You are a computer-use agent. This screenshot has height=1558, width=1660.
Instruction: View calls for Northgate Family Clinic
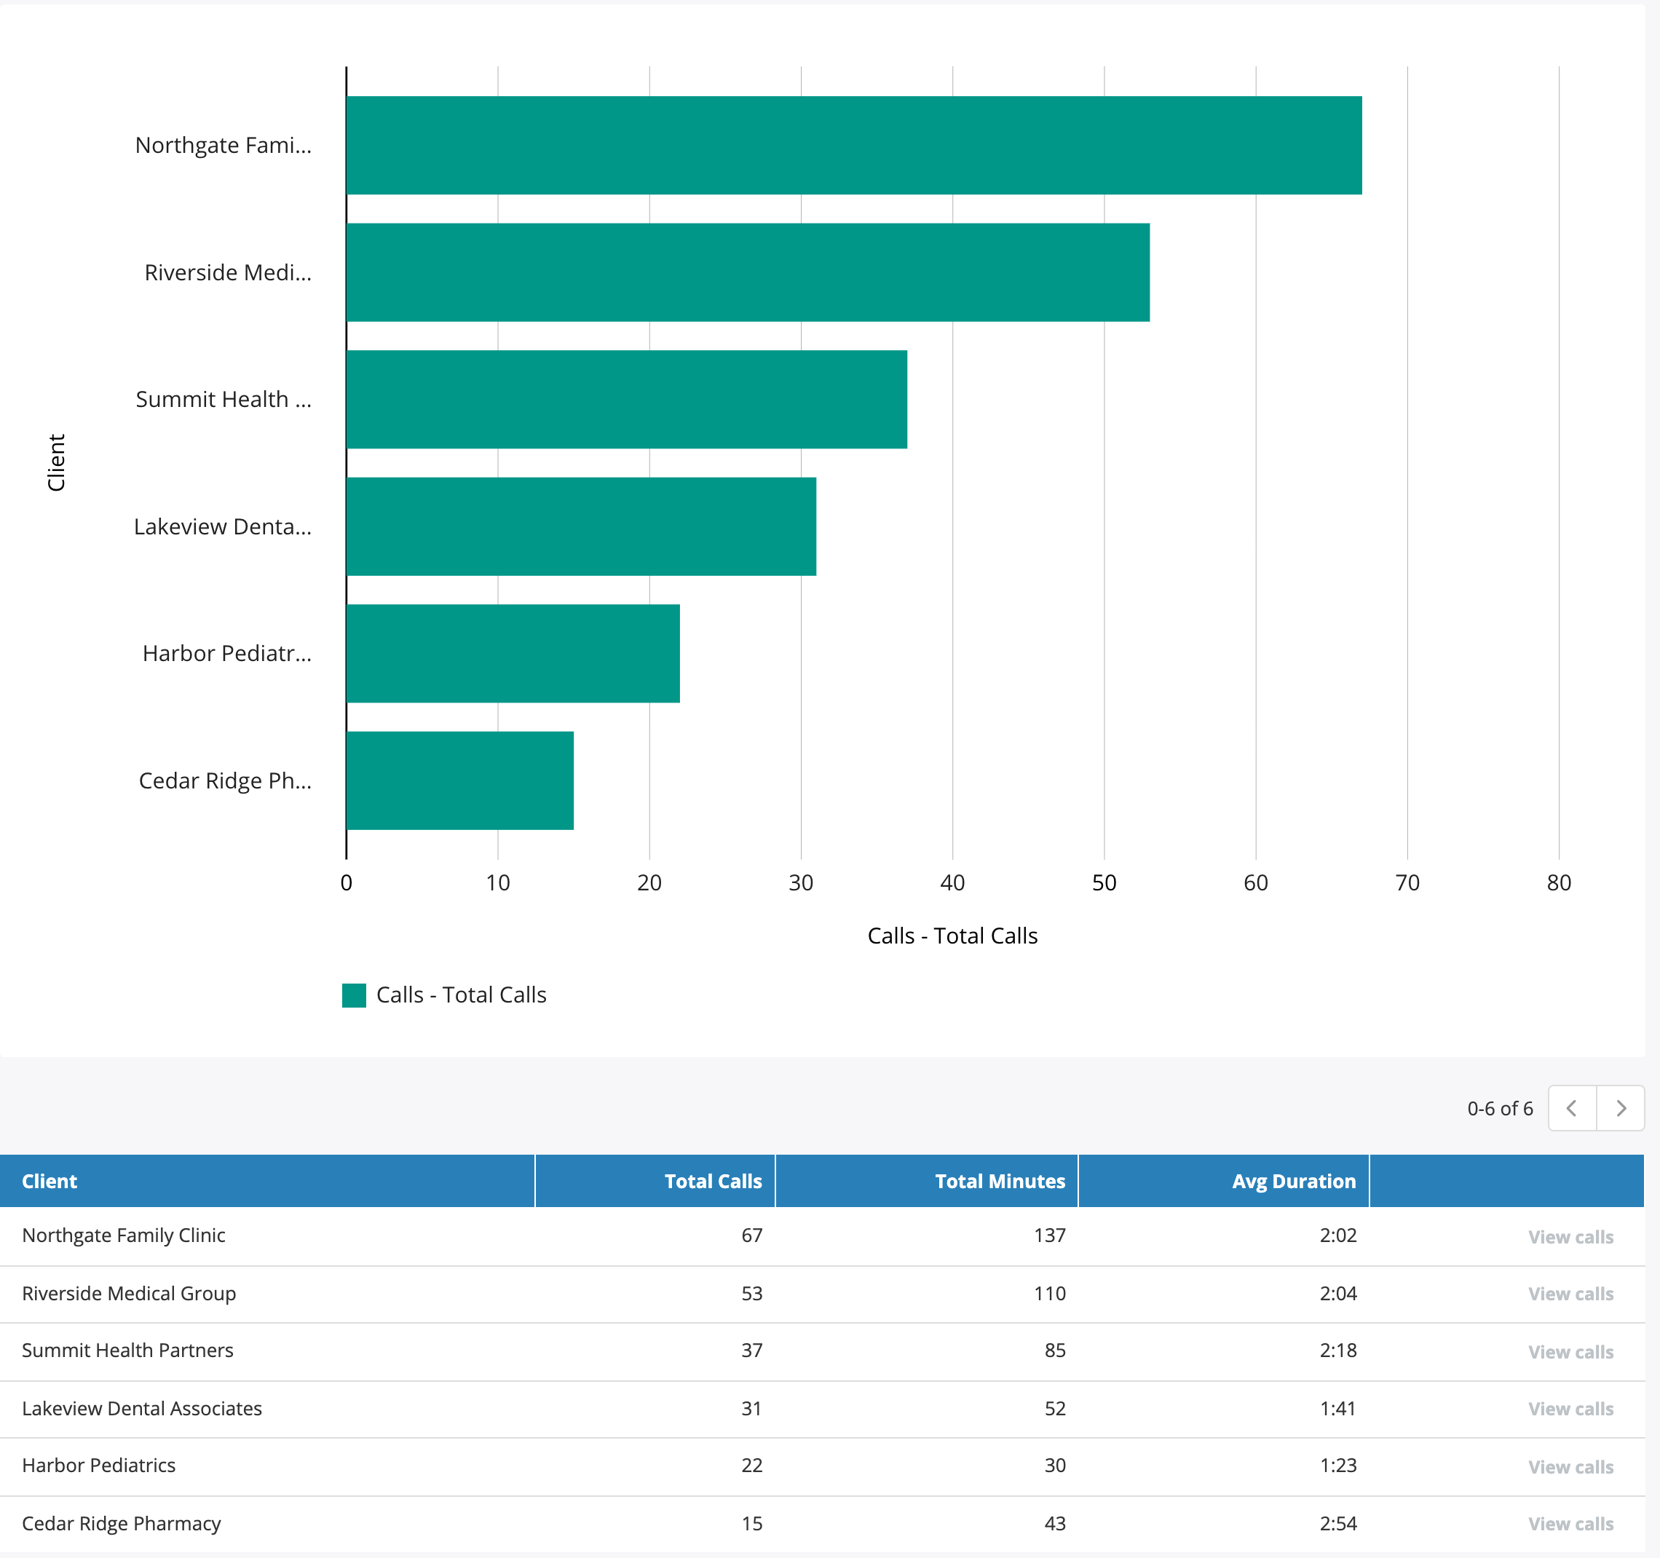click(1570, 1236)
